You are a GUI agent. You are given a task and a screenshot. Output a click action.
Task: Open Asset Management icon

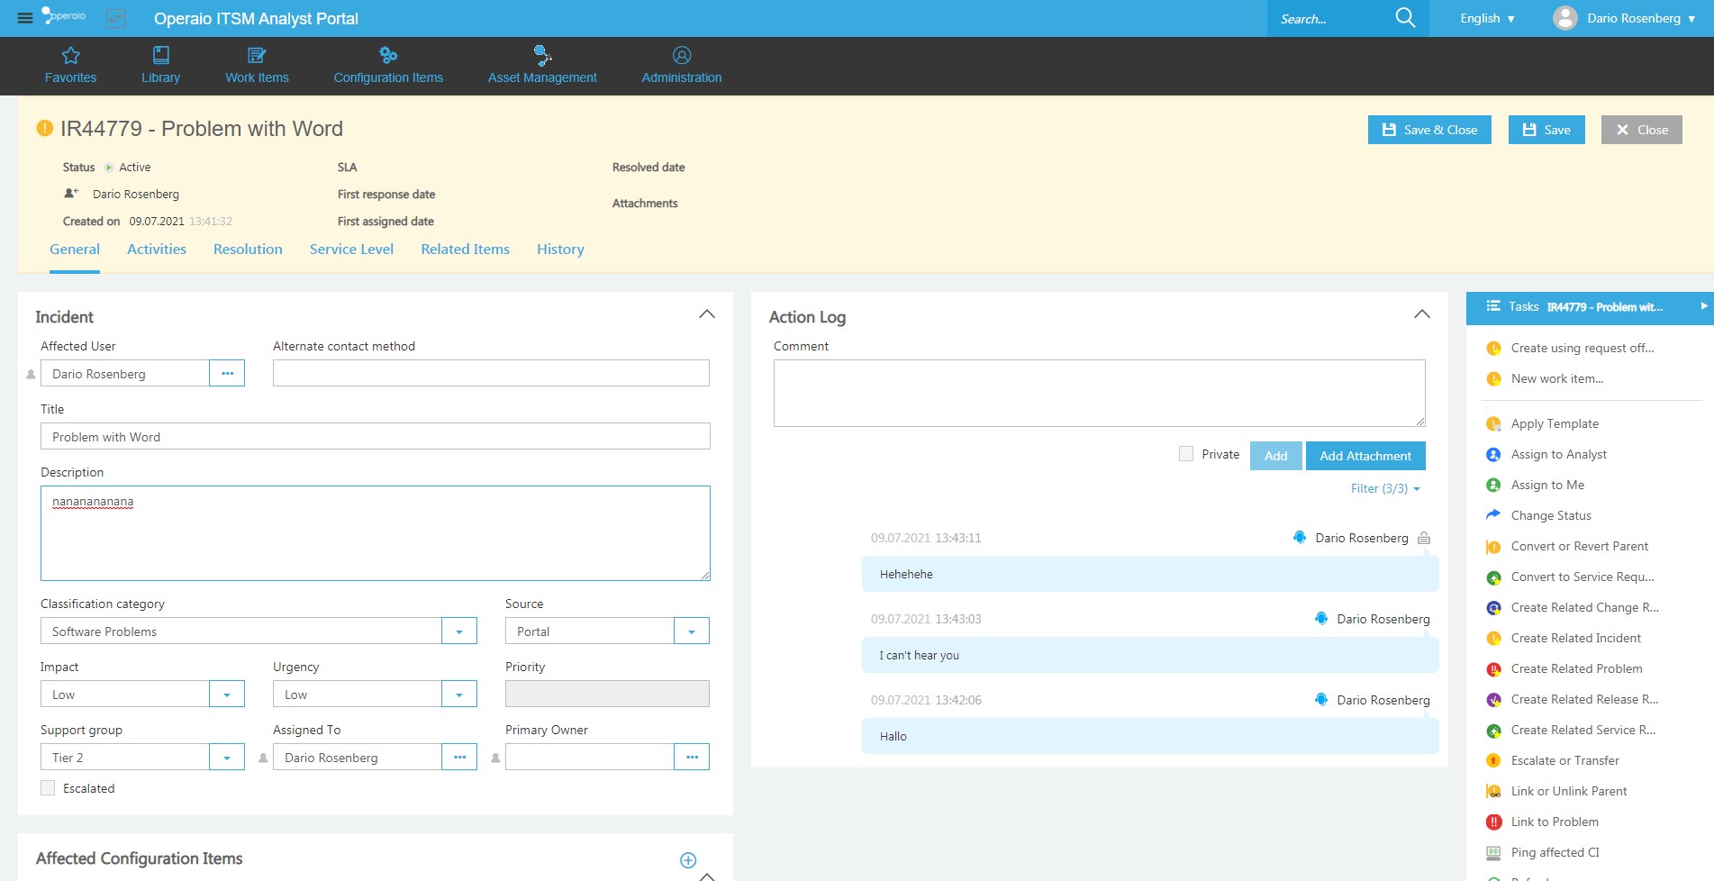click(x=542, y=56)
